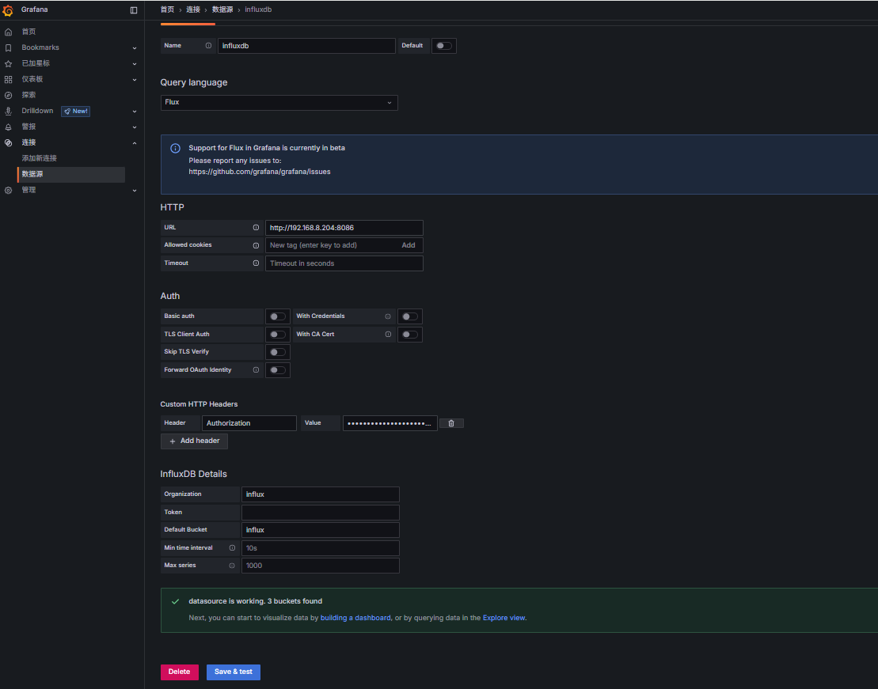Click the Drilldown New! badge
Screen dimensions: 878x689
pyautogui.click(x=76, y=111)
